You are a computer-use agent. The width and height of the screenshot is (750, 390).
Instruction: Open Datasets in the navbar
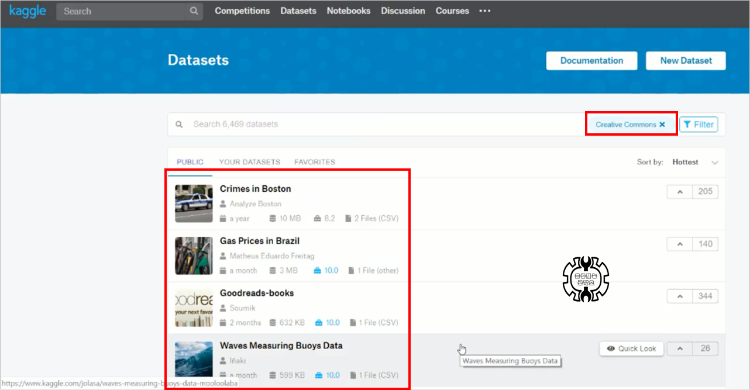[x=298, y=11]
